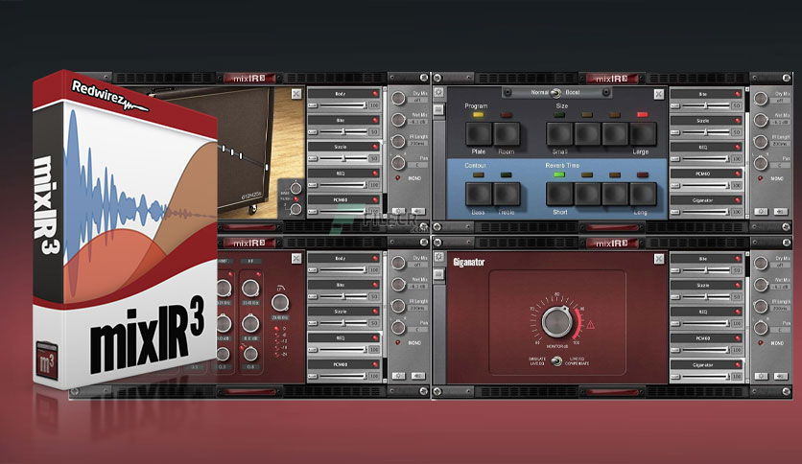Click gear button under MONO in cabinet window
The width and height of the screenshot is (802, 464).
tap(398, 211)
